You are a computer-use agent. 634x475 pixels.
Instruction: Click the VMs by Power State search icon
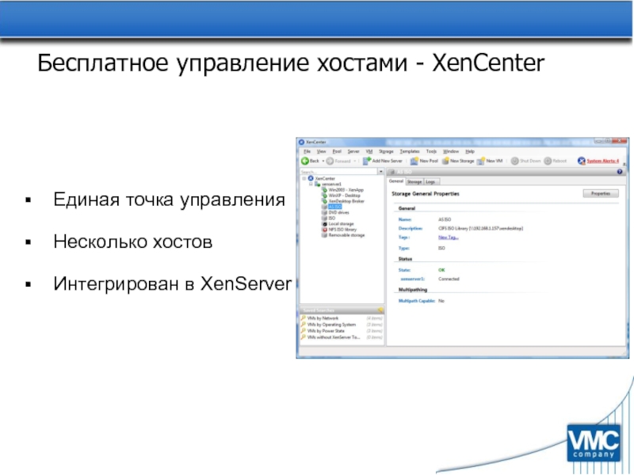(x=304, y=330)
